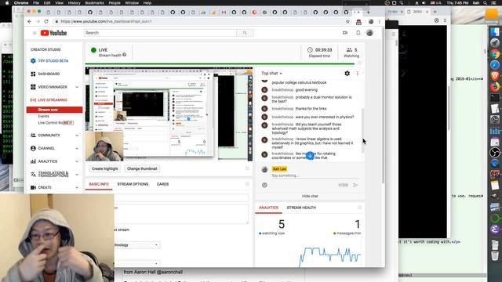Screen dimensions: 502x282
Task: Select Stream now in the sidebar
Action: [x=54, y=110]
